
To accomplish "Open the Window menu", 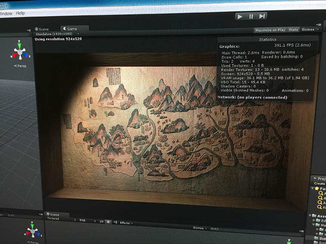I will pyautogui.click(x=6, y=14).
